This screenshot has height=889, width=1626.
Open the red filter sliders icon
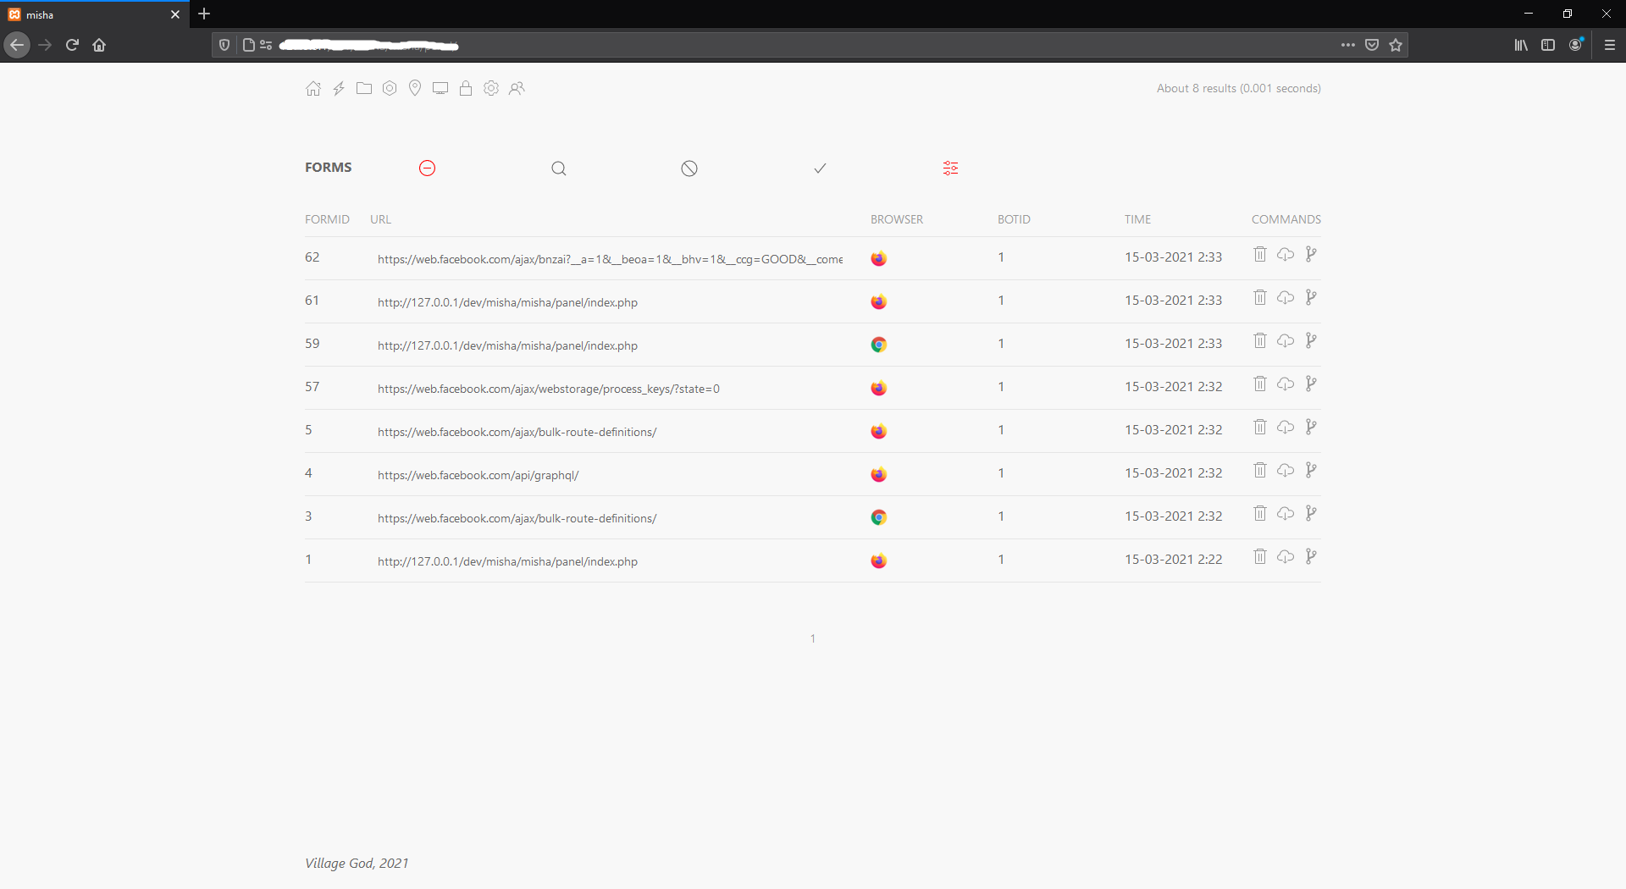click(x=951, y=168)
